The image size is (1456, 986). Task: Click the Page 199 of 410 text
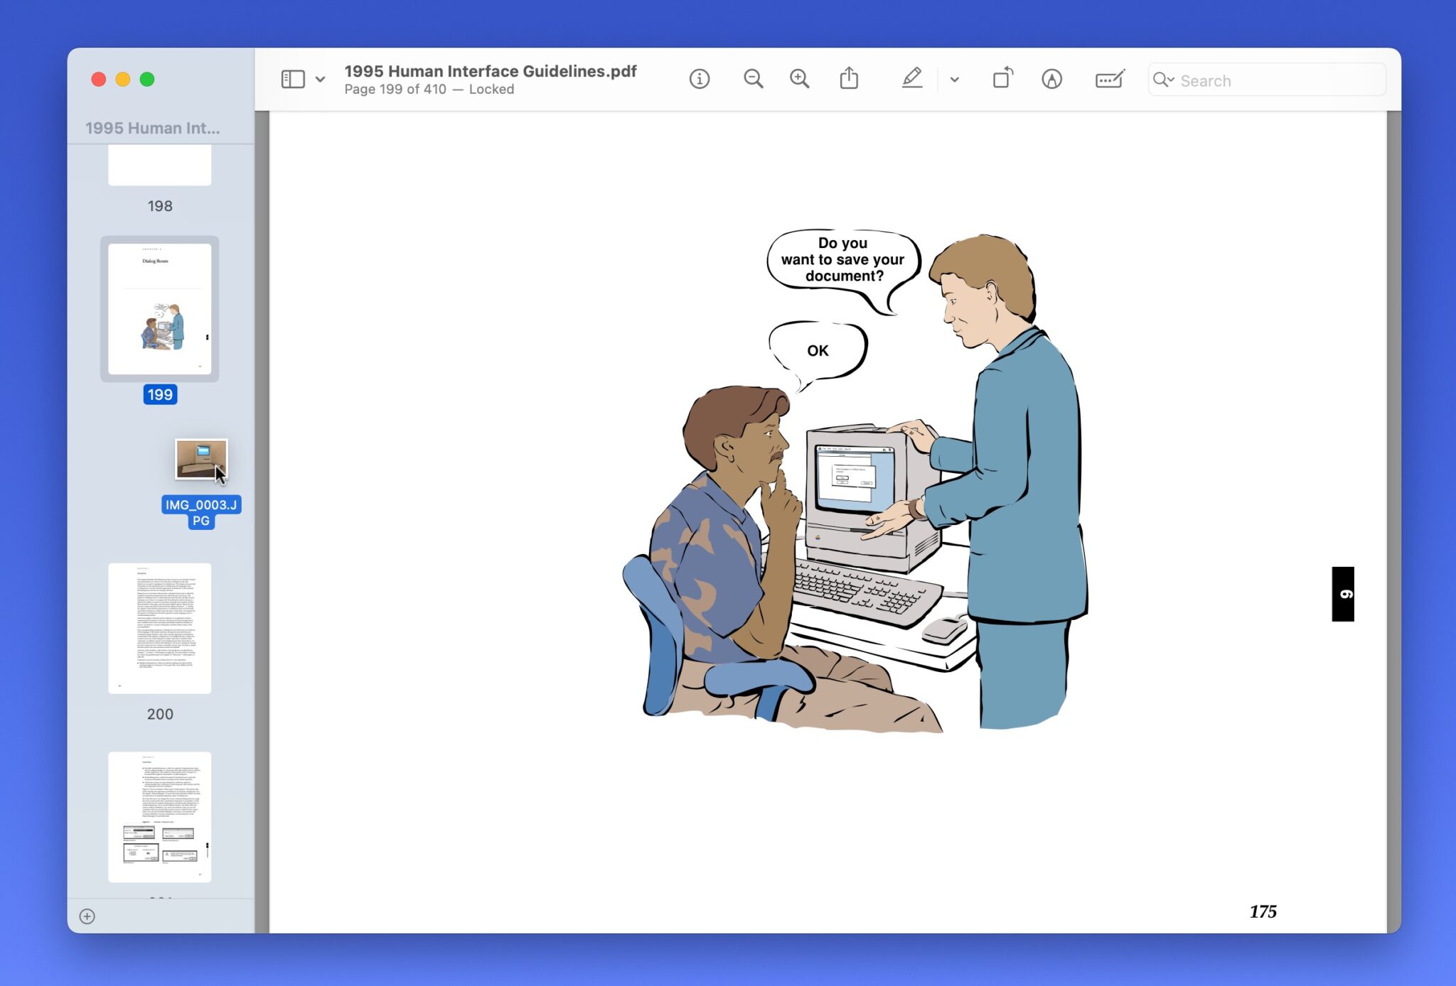point(395,89)
